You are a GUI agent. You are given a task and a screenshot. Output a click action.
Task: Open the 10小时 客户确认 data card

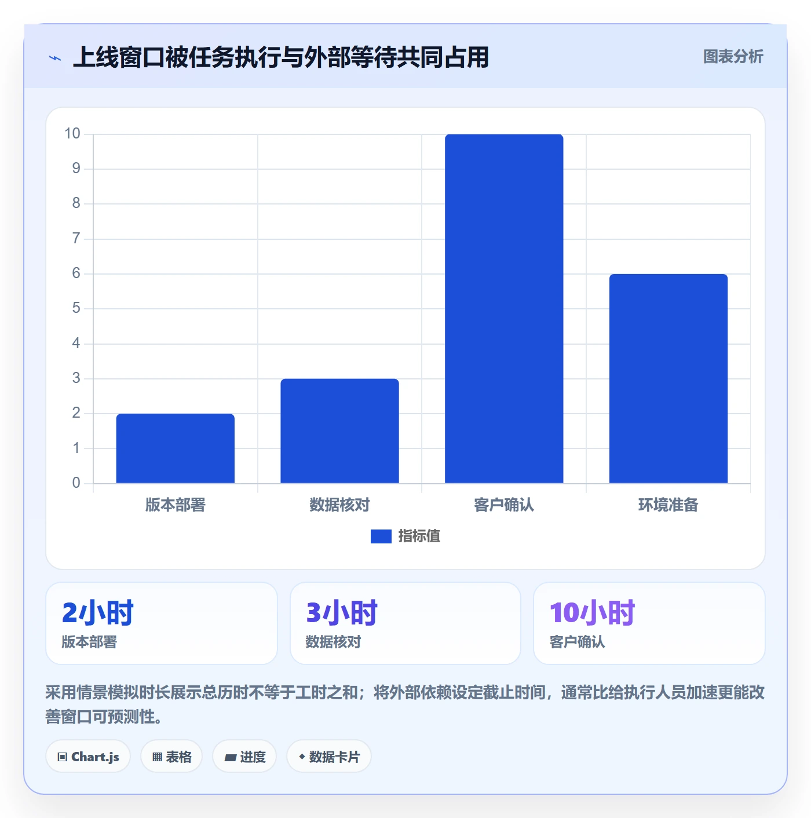(x=649, y=623)
